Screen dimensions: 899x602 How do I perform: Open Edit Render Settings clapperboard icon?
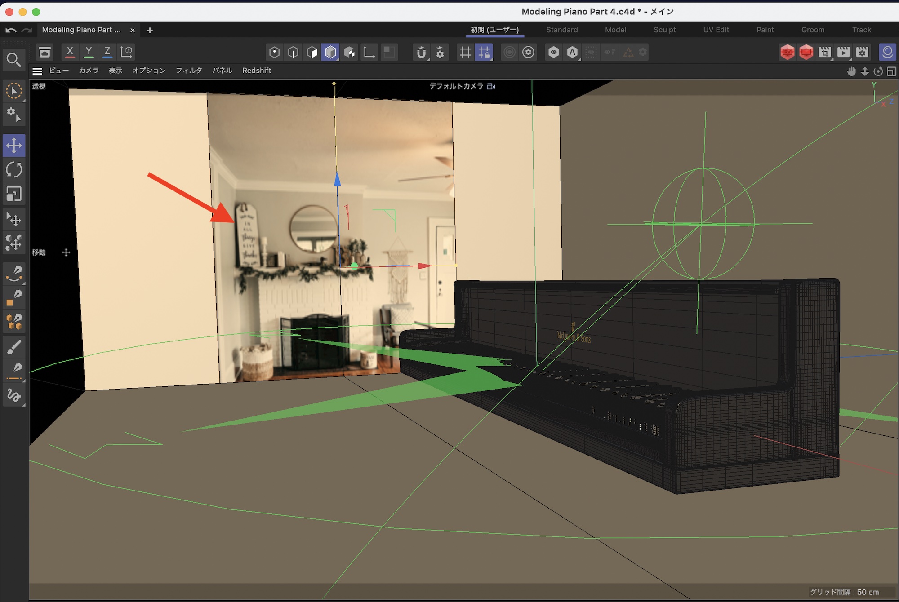(x=862, y=52)
